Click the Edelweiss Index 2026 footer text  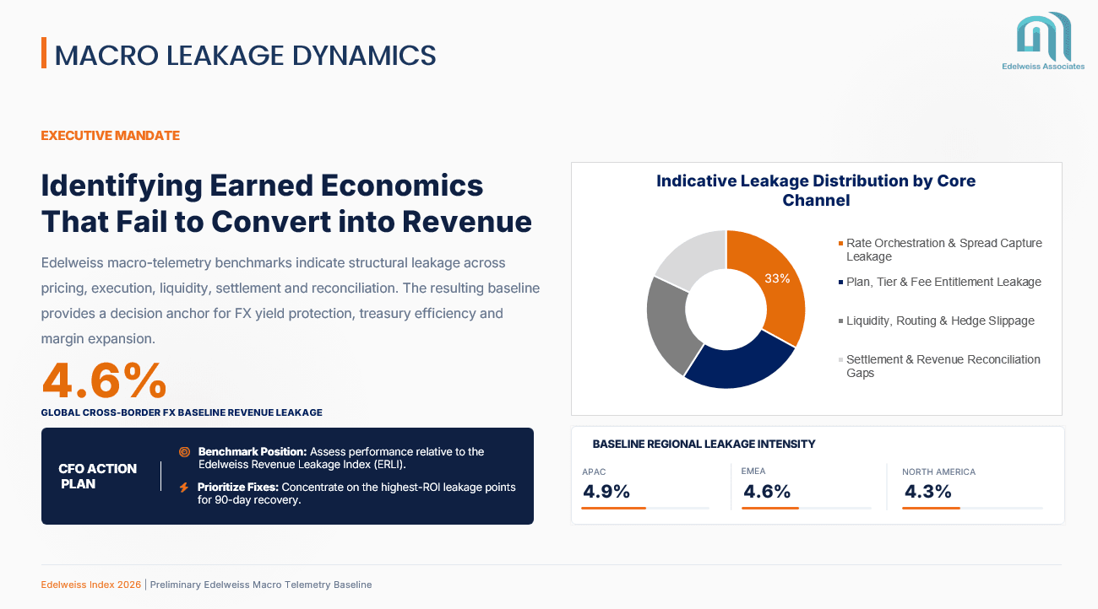(91, 585)
